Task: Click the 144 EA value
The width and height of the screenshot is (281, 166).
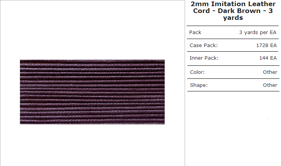Action: (268, 58)
